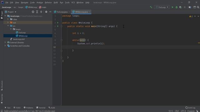200x112 pixels.
Task: Expand External Libraries node
Action: tap(5, 42)
